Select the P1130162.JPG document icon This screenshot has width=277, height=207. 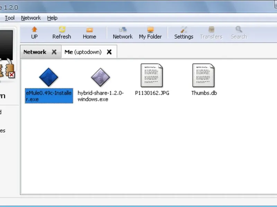152,75
